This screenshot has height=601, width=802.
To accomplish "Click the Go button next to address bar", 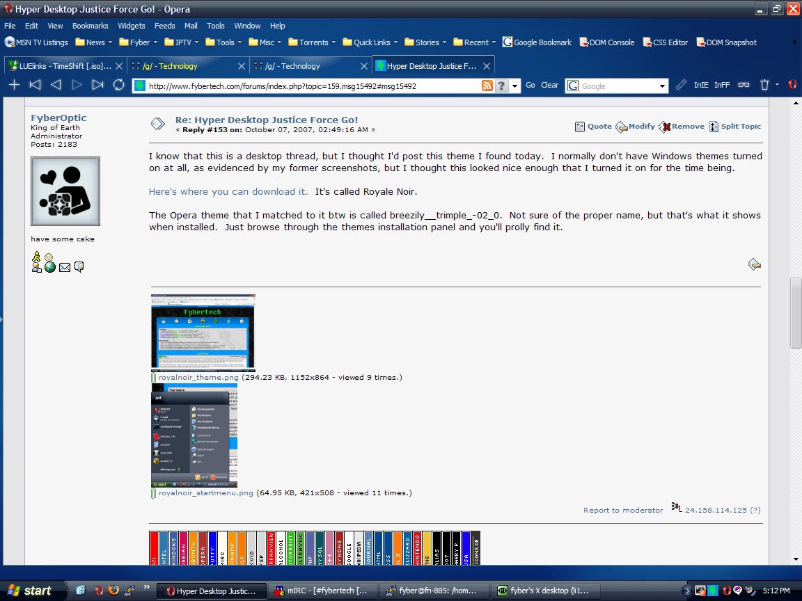I will coord(530,85).
